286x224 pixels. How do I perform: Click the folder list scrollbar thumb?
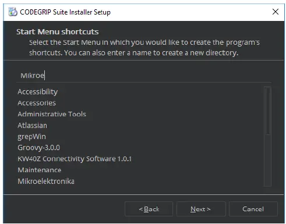pos(268,111)
